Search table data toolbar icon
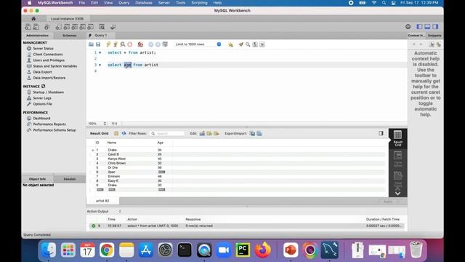The width and height of the screenshot is (465, 262). click(102, 27)
